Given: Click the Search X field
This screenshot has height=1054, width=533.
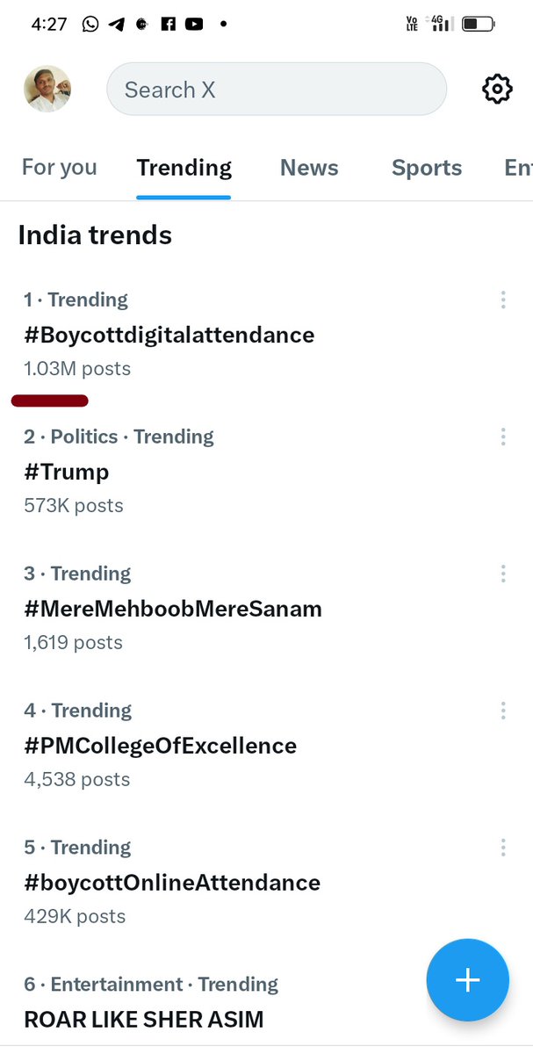Looking at the screenshot, I should 277,90.
